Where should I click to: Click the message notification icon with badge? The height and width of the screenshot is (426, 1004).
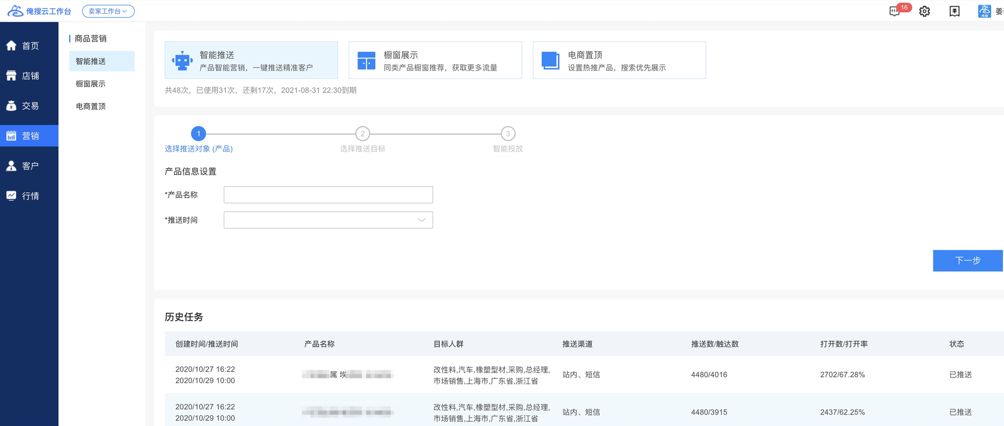[x=895, y=11]
